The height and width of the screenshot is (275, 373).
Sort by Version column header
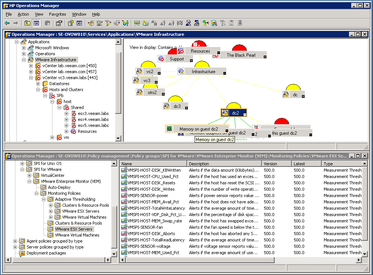tap(276, 164)
